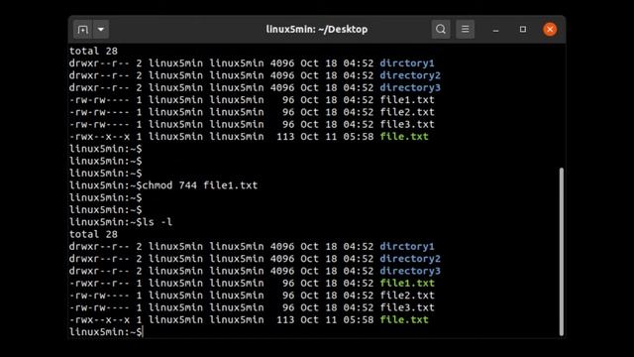
Task: Maximize the terminal window
Action: [523, 29]
